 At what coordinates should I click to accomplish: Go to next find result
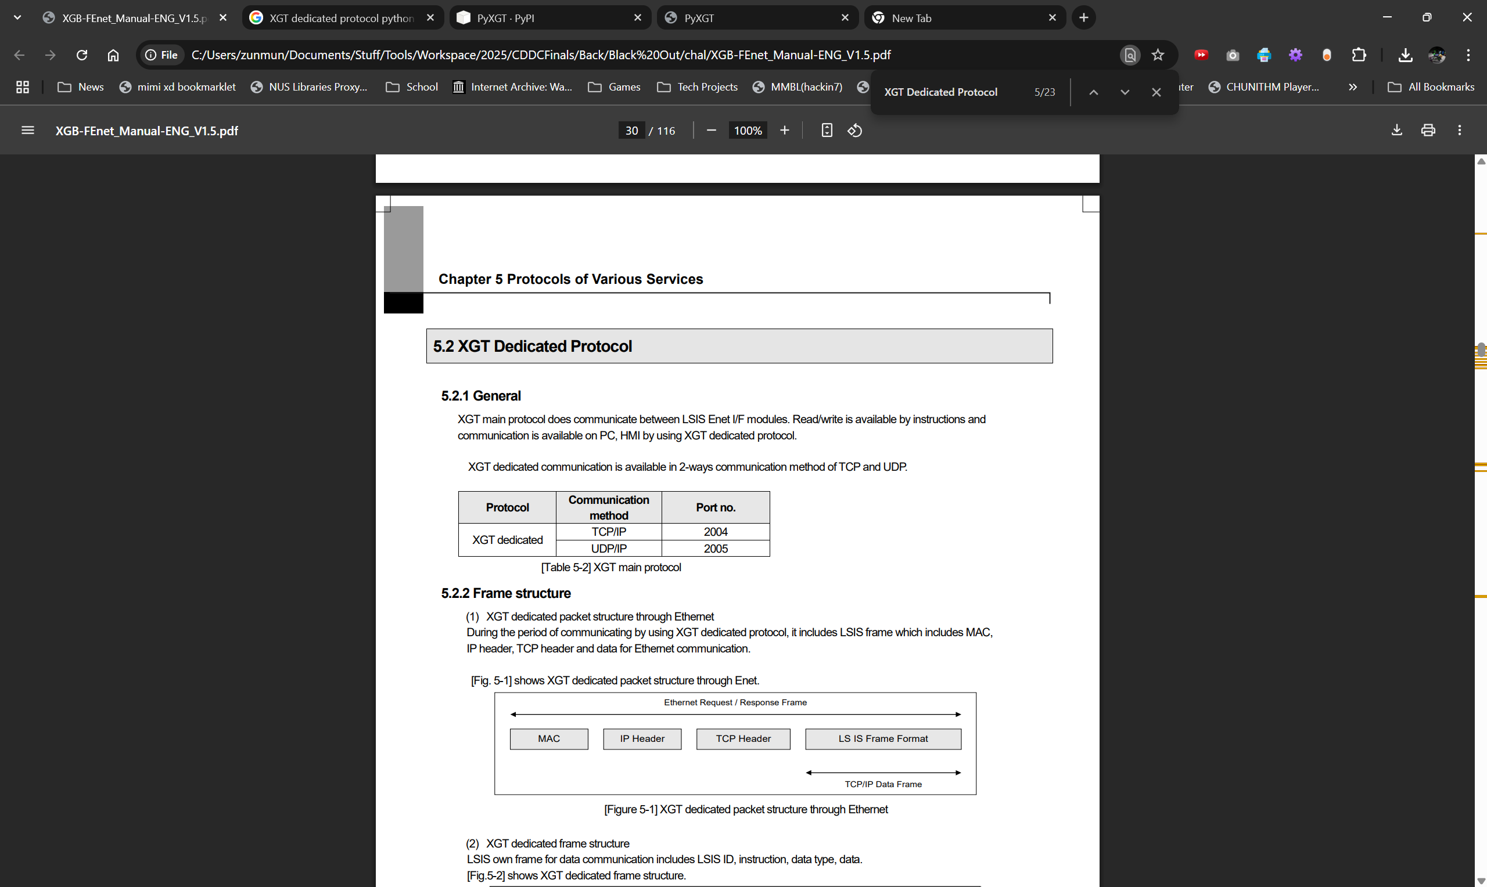tap(1125, 92)
